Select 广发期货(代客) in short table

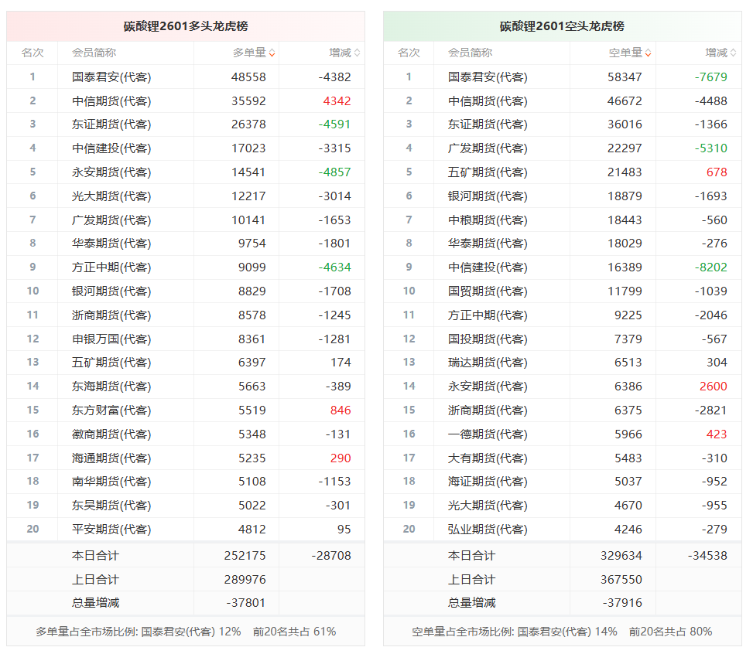coord(488,148)
